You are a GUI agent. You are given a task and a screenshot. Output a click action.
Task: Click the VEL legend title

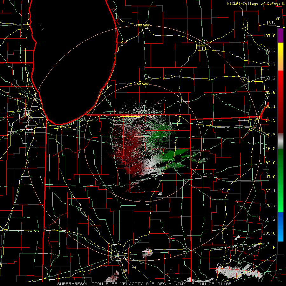(279, 19)
